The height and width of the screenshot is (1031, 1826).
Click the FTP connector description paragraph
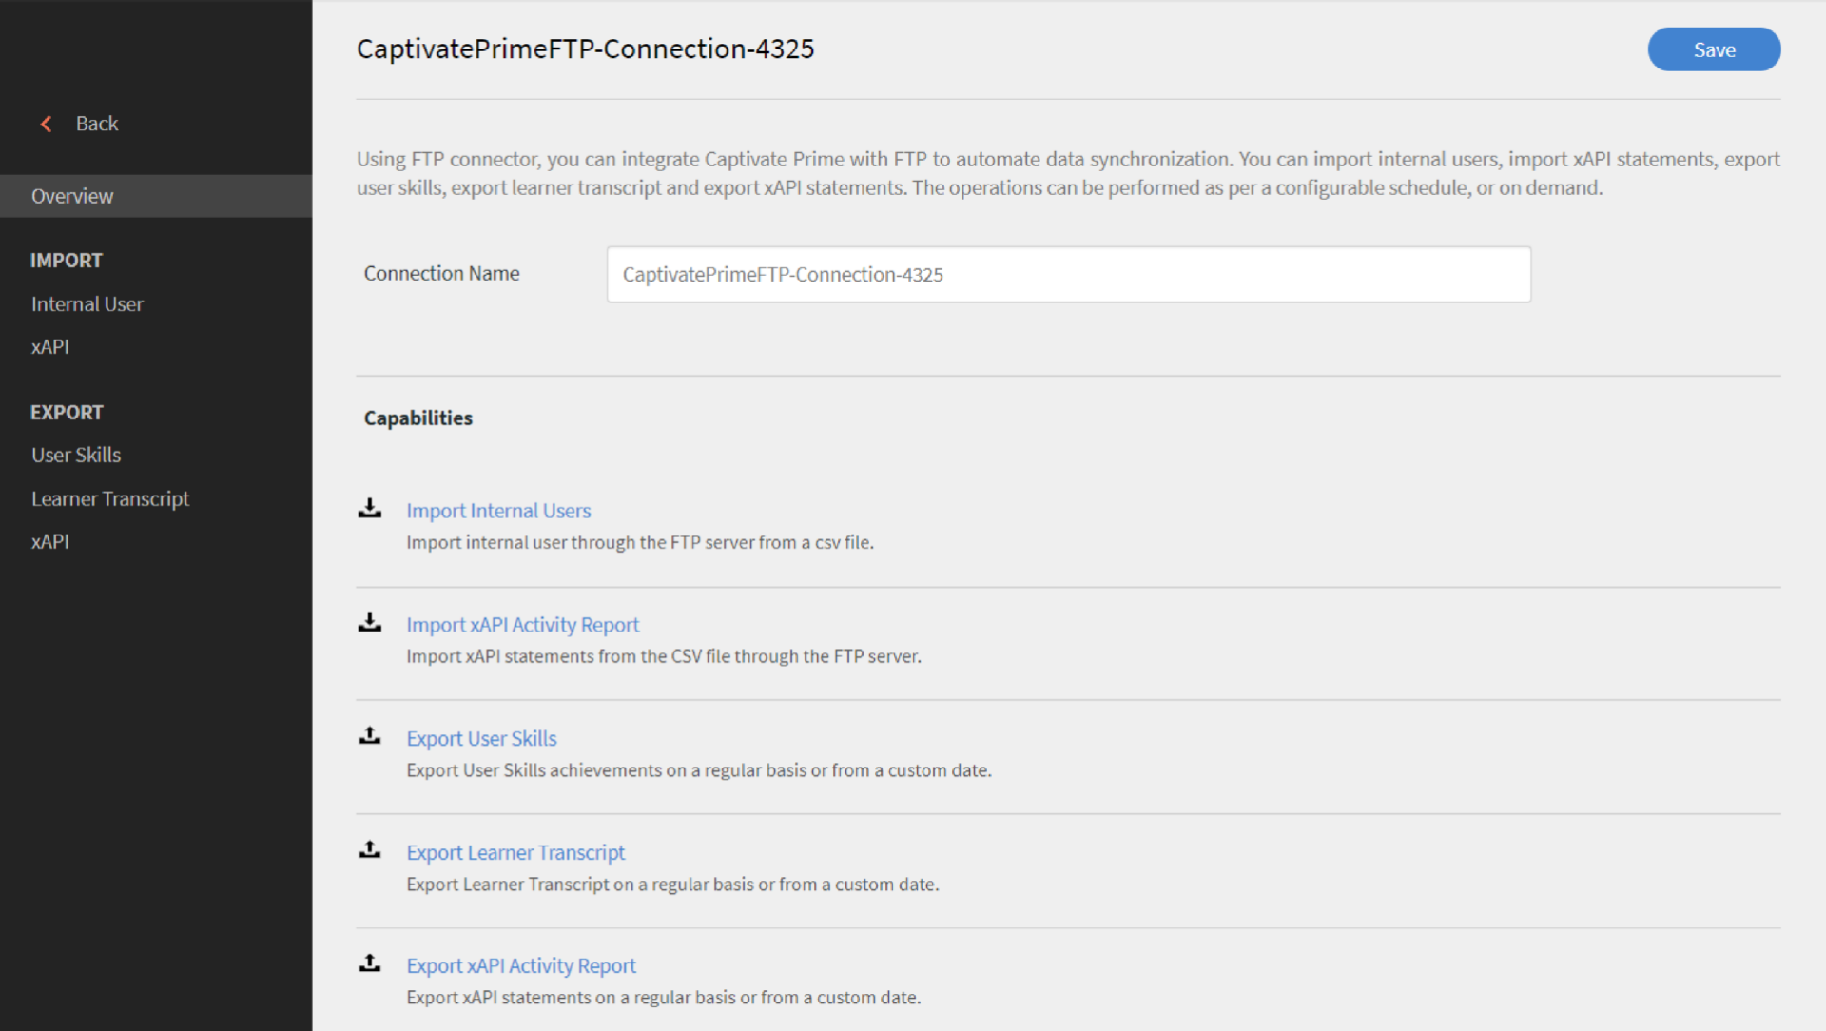1068,173
